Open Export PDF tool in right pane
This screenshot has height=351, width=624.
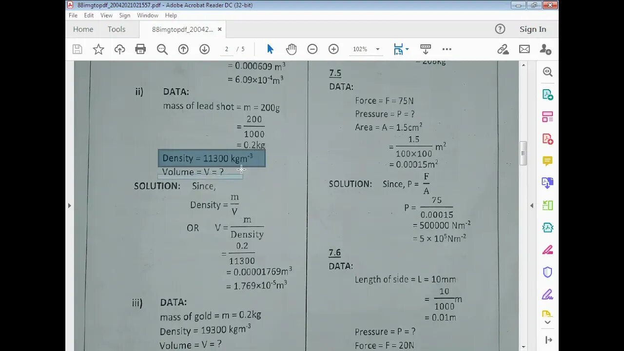click(547, 95)
